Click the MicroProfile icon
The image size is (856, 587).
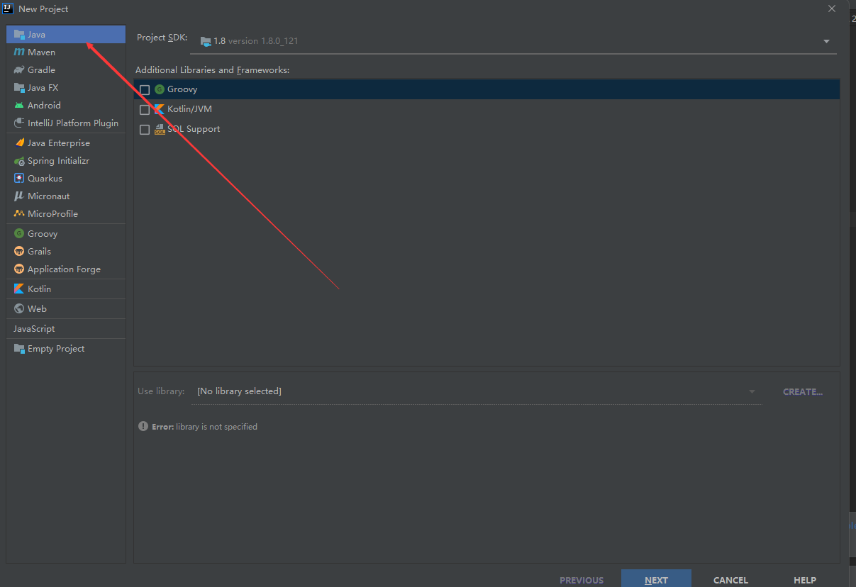click(x=19, y=213)
